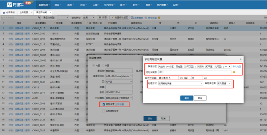
Task: Click the 地址关键字 input field containing 1231
Action: tap(195, 72)
